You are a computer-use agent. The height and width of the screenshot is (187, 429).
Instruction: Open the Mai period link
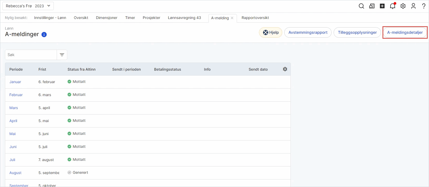pos(12,134)
